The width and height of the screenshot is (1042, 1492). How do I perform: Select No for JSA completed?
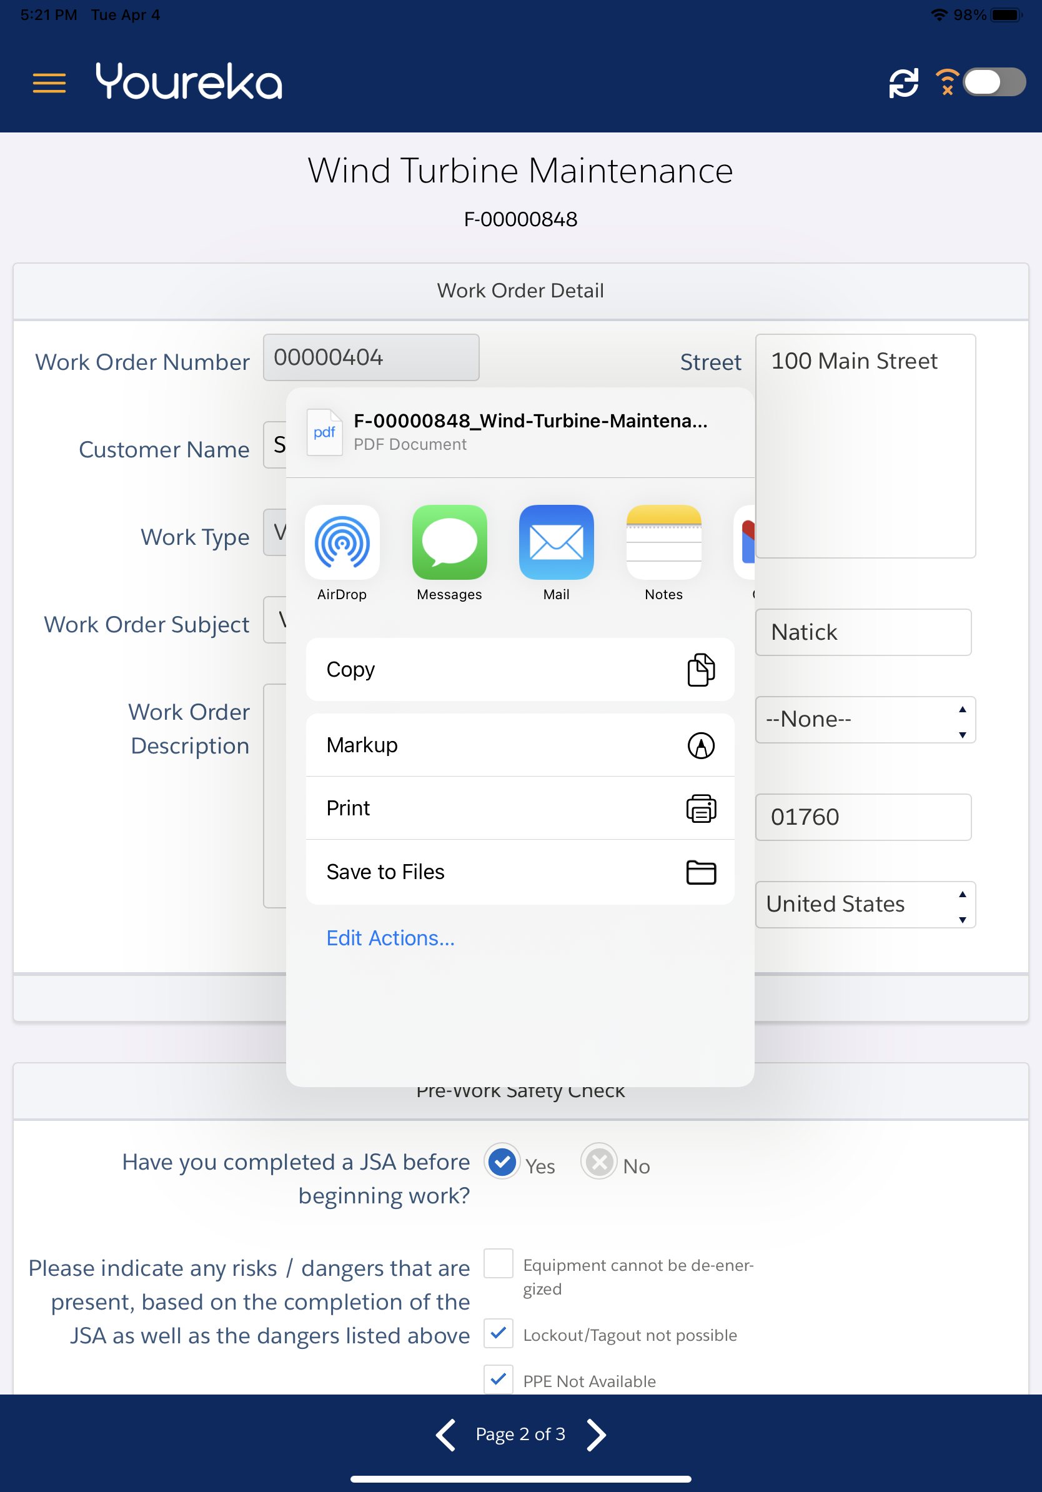pyautogui.click(x=599, y=1162)
